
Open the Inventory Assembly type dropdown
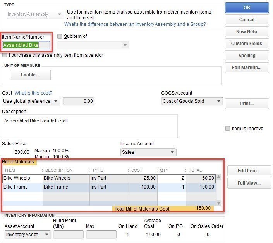pyautogui.click(x=34, y=14)
